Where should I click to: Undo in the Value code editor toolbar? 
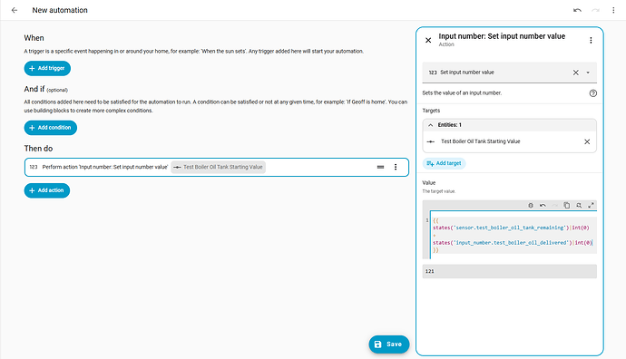(543, 205)
